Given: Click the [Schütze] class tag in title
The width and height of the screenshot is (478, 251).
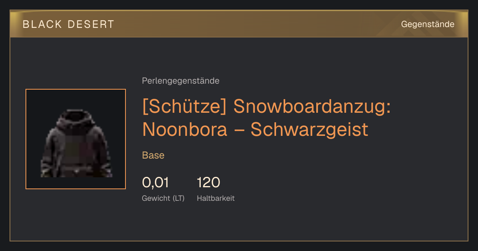Looking at the screenshot, I should pos(185,107).
